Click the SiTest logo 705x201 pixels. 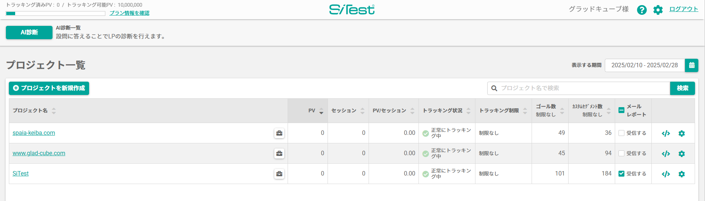(x=352, y=10)
